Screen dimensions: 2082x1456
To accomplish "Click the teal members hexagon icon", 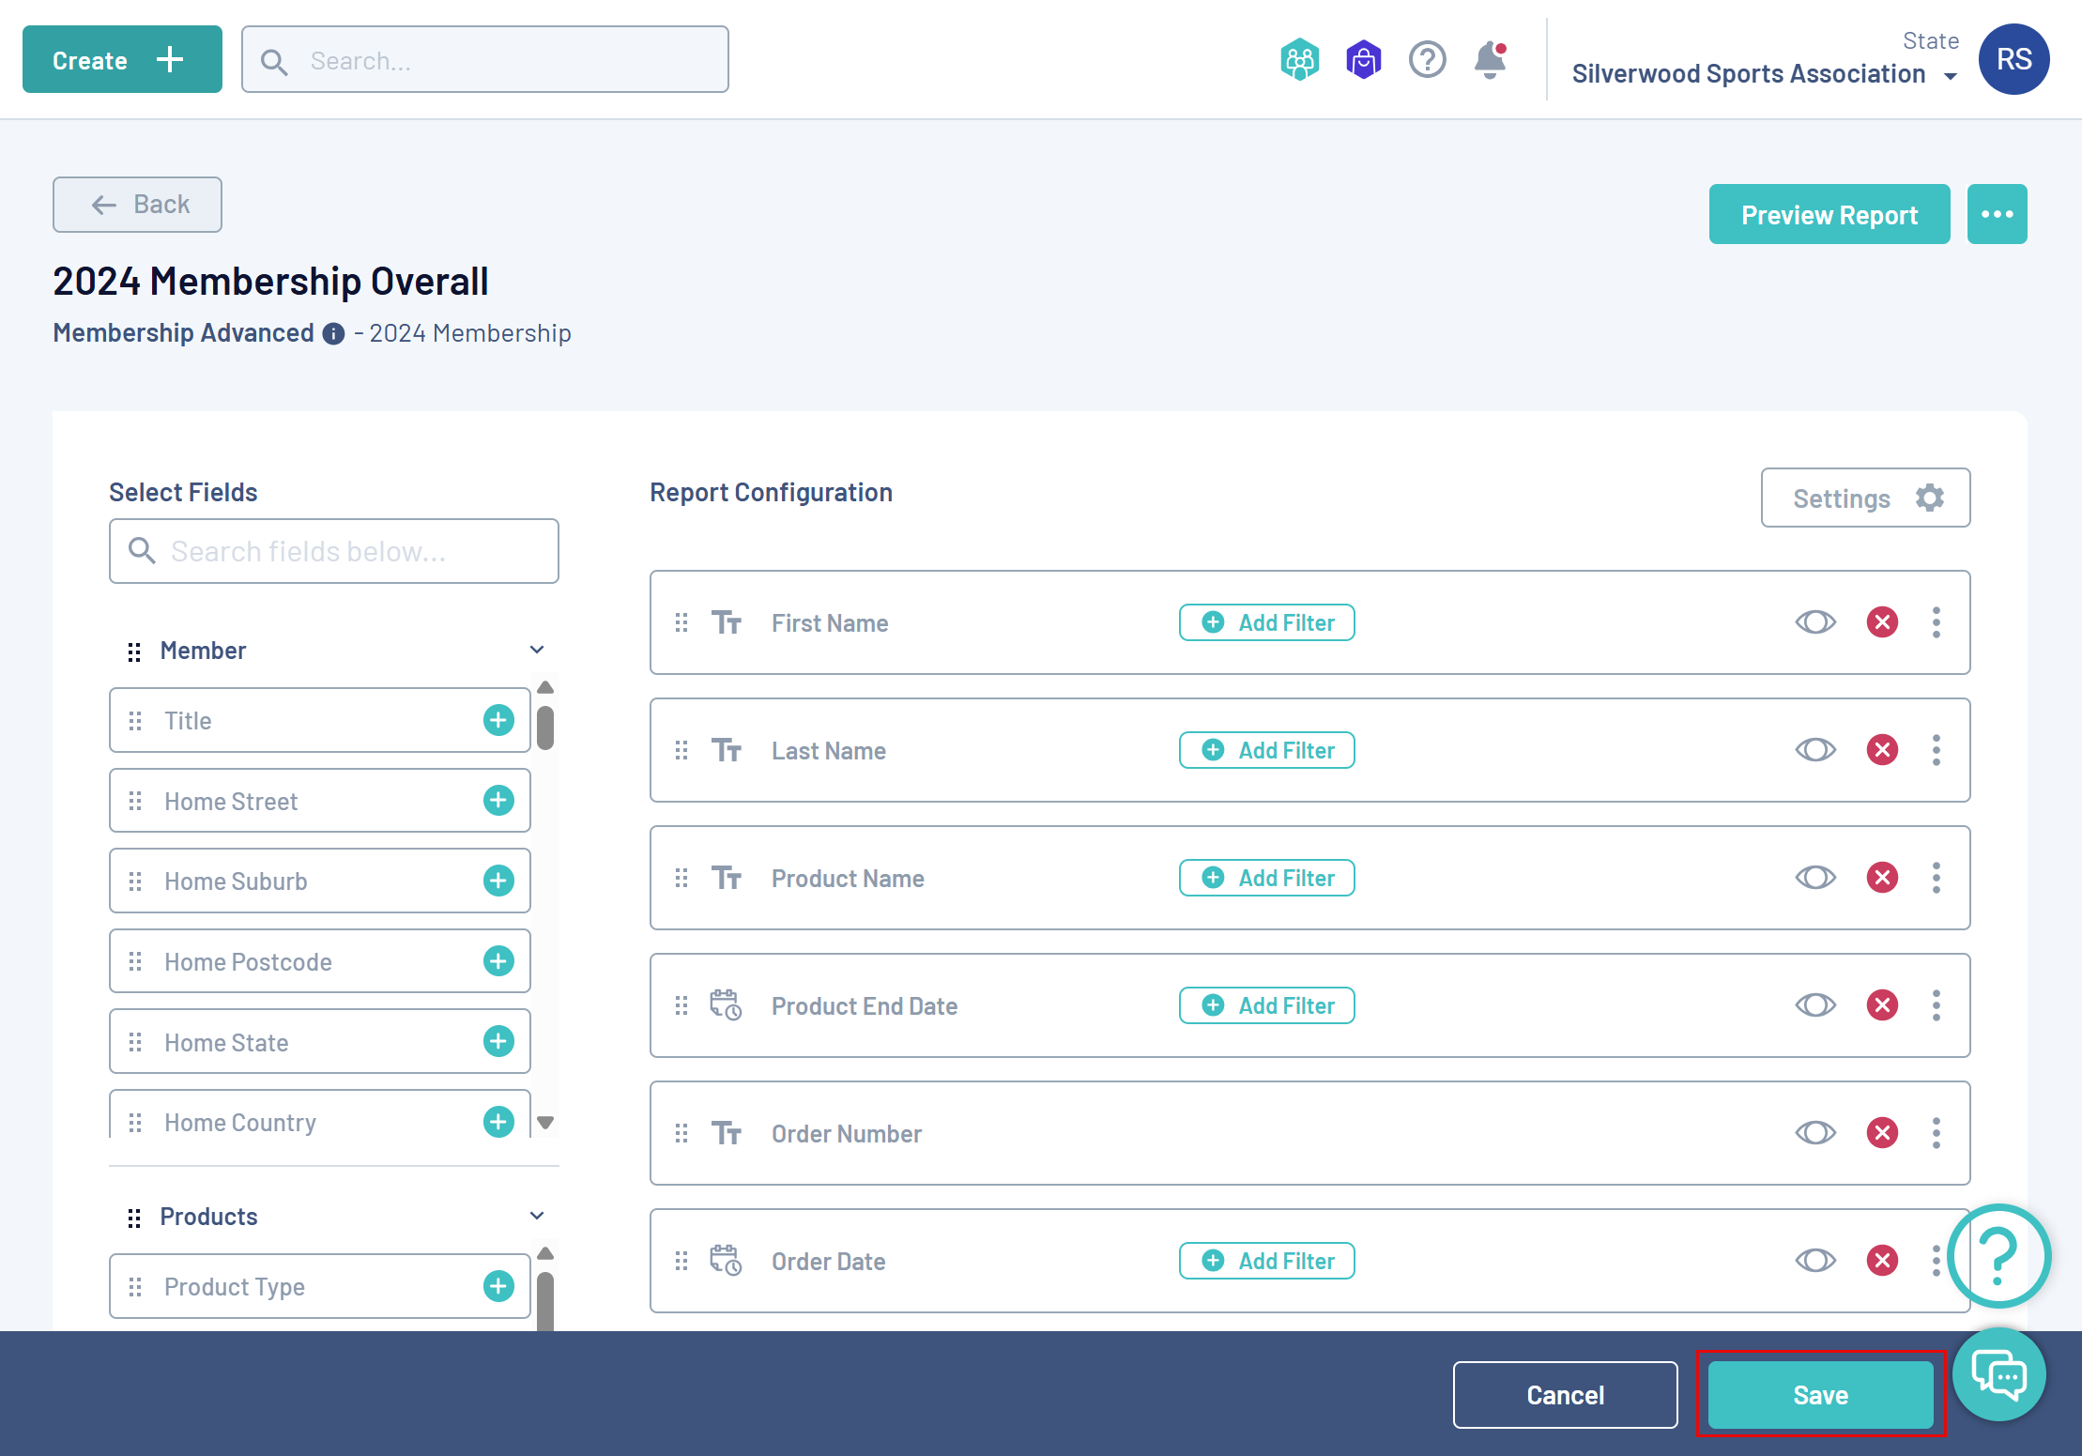I will 1299,61.
